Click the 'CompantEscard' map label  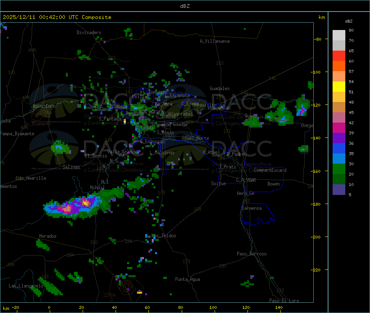tap(270, 170)
